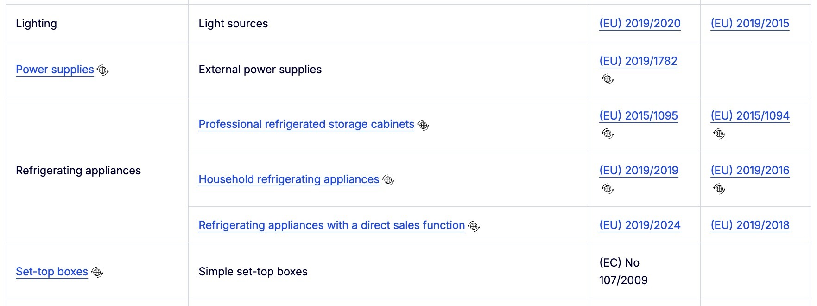This screenshot has width=817, height=306.
Task: Click globe icon under (EU) 2019/2019
Action: pos(608,189)
